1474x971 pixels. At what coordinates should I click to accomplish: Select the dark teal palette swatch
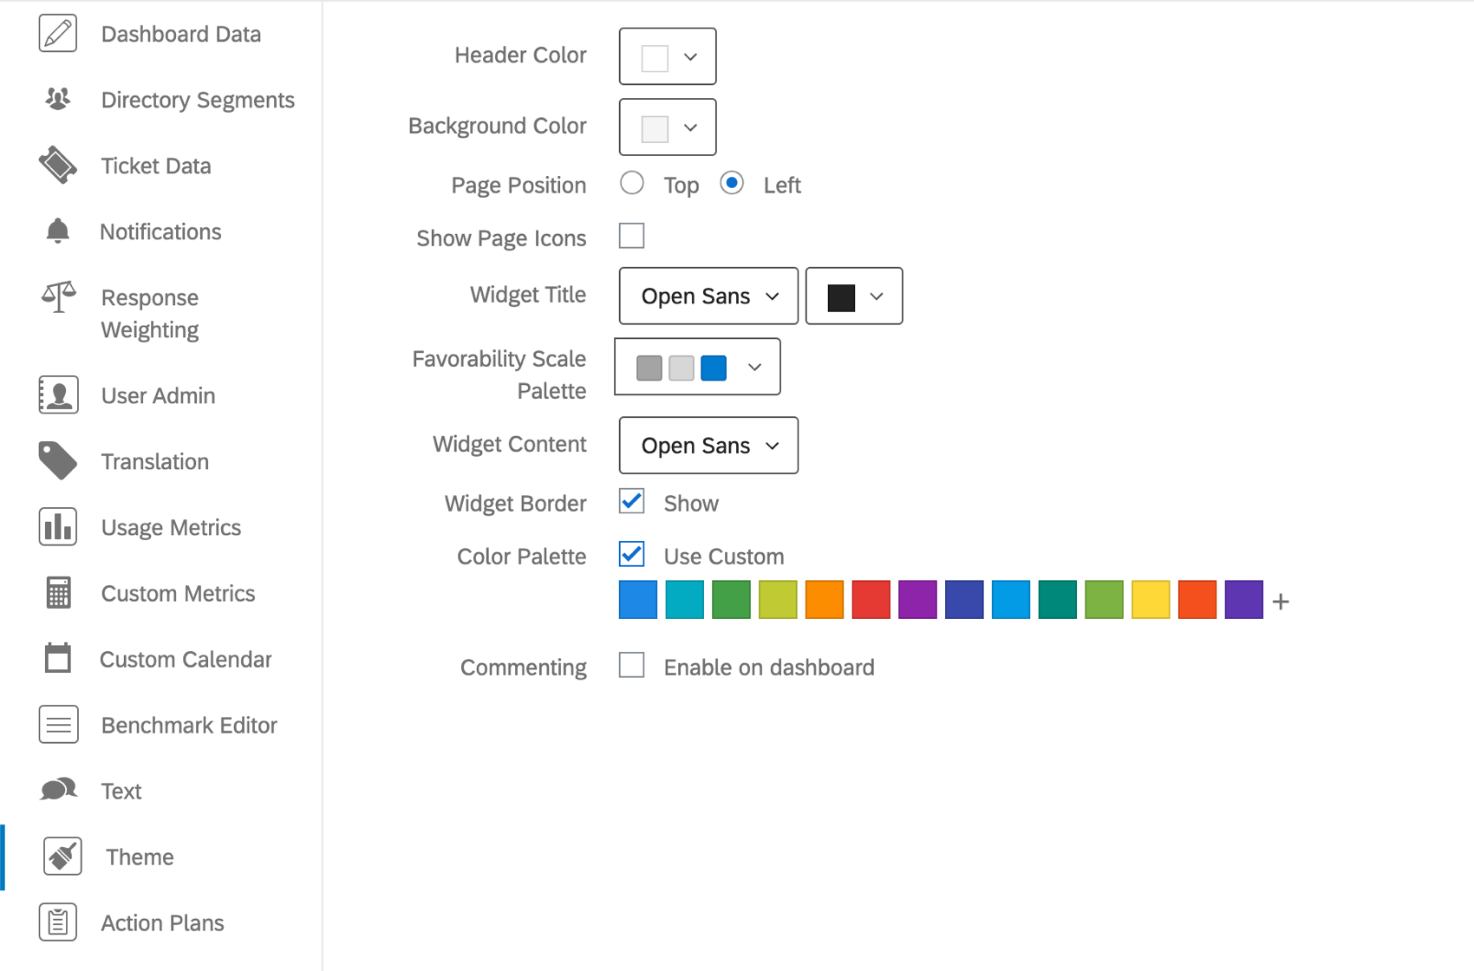pyautogui.click(x=1058, y=600)
